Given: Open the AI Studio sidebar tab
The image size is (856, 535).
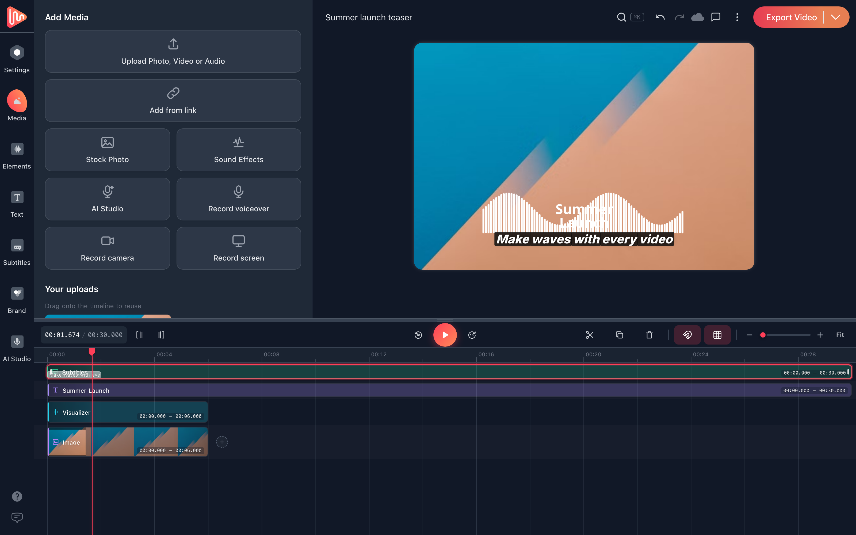Looking at the screenshot, I should coord(17,348).
